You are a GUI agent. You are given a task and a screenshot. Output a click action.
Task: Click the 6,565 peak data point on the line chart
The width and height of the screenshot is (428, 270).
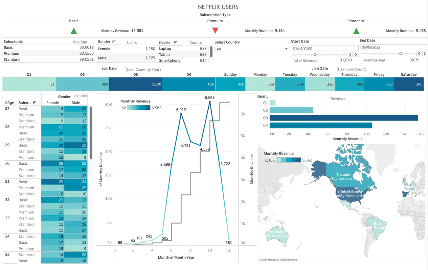pos(210,101)
